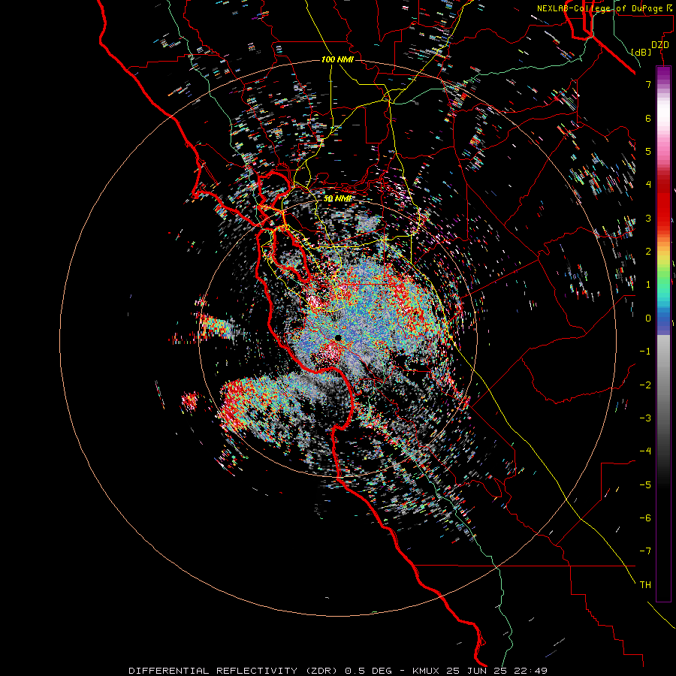Click the "[dB]" units label
676x676 pixels.
[641, 52]
